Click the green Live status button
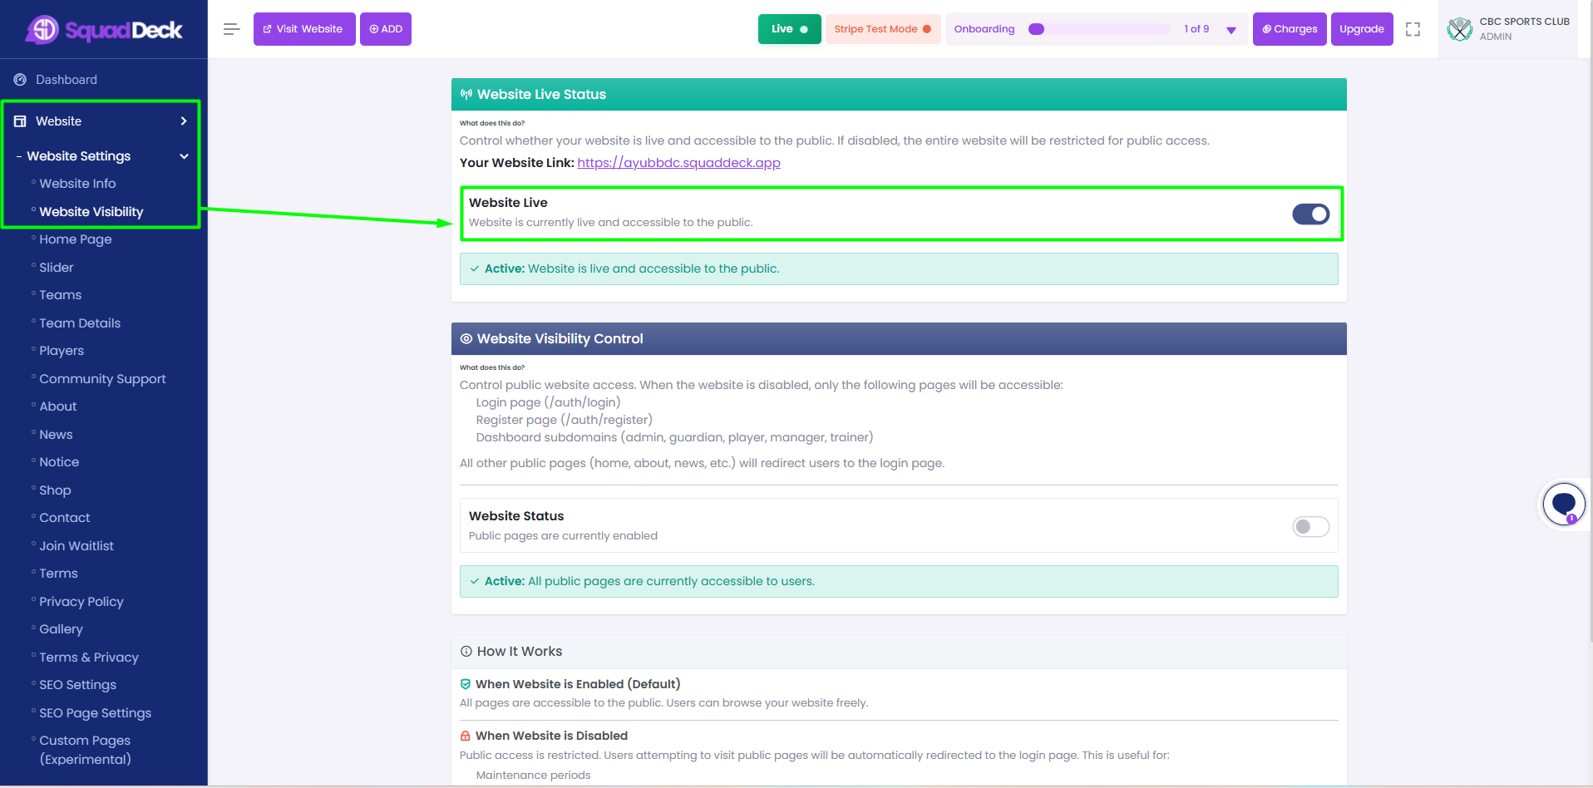This screenshot has width=1593, height=788. click(789, 29)
